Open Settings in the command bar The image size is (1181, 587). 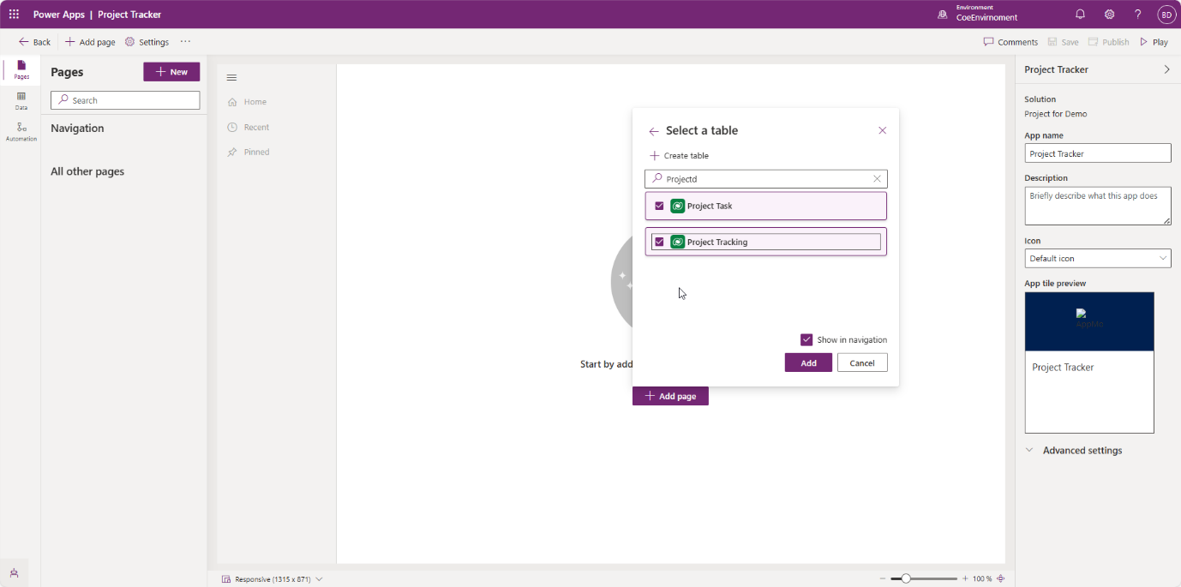147,42
